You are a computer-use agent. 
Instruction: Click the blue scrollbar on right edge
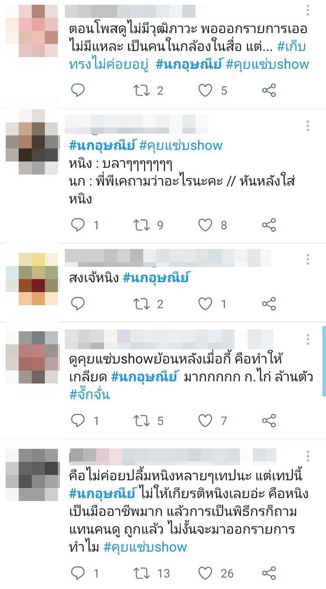pos(324,361)
